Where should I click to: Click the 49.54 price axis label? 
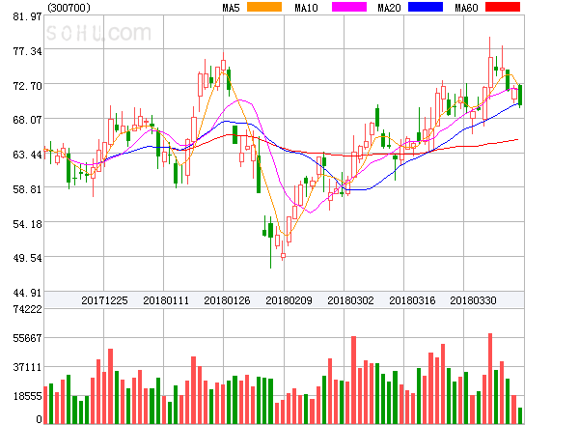tap(27, 258)
